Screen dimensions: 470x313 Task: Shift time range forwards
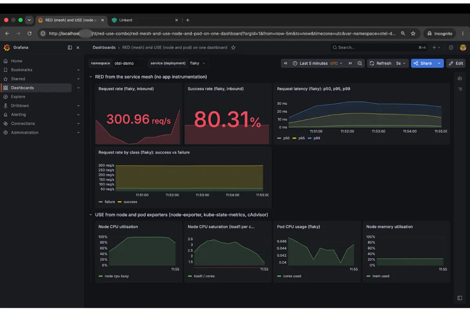coord(350,63)
